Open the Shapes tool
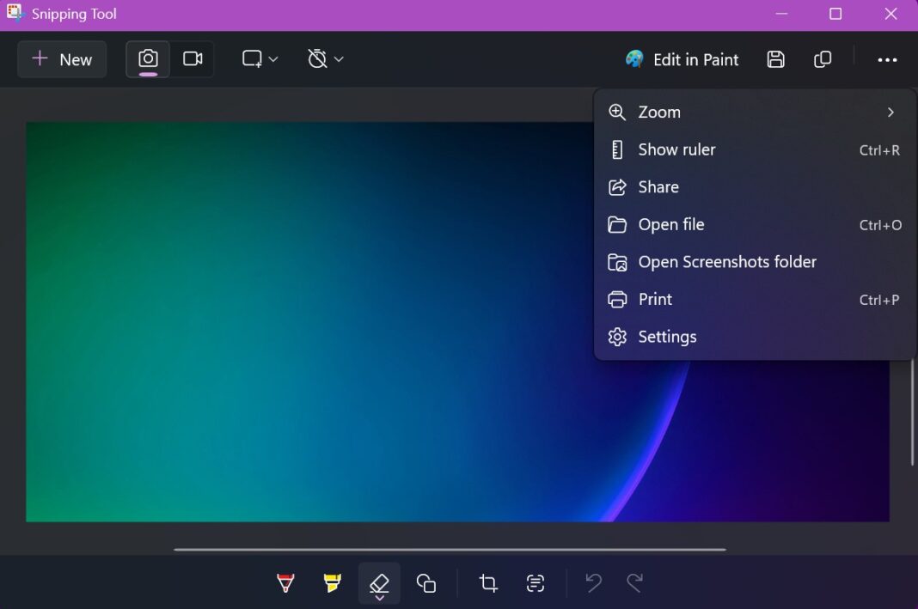Screen dimensions: 918x609 (425, 582)
